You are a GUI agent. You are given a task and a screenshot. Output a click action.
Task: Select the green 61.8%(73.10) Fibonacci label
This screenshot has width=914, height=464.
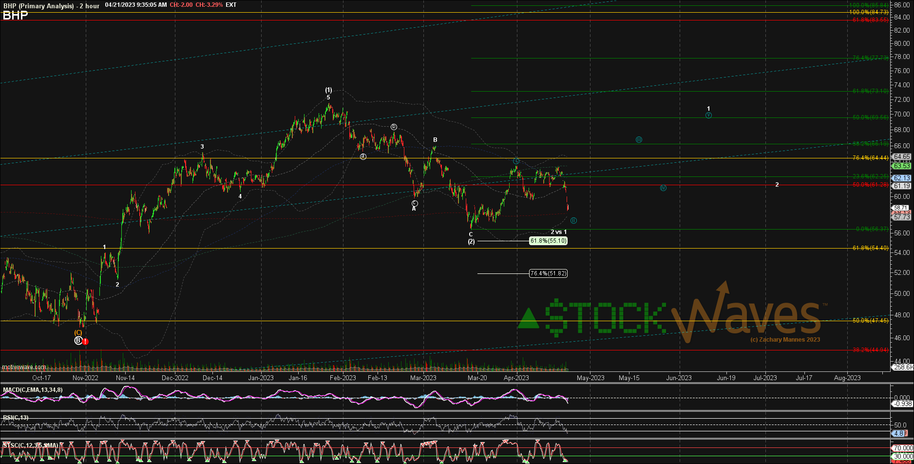(871, 91)
